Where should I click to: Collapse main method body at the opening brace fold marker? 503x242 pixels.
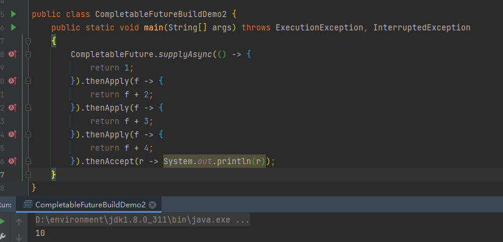coord(28,41)
